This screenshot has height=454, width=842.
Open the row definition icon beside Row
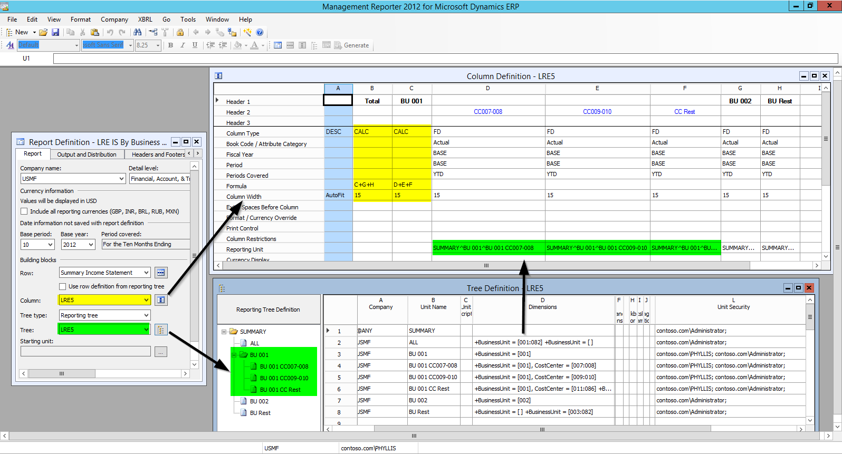click(161, 273)
